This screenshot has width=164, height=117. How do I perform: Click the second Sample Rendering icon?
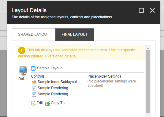pos(34,94)
